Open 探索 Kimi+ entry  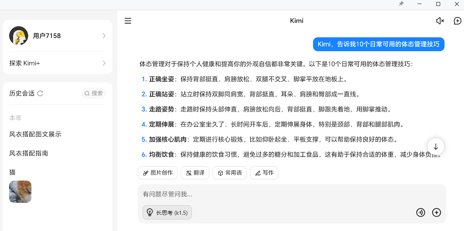click(x=58, y=63)
